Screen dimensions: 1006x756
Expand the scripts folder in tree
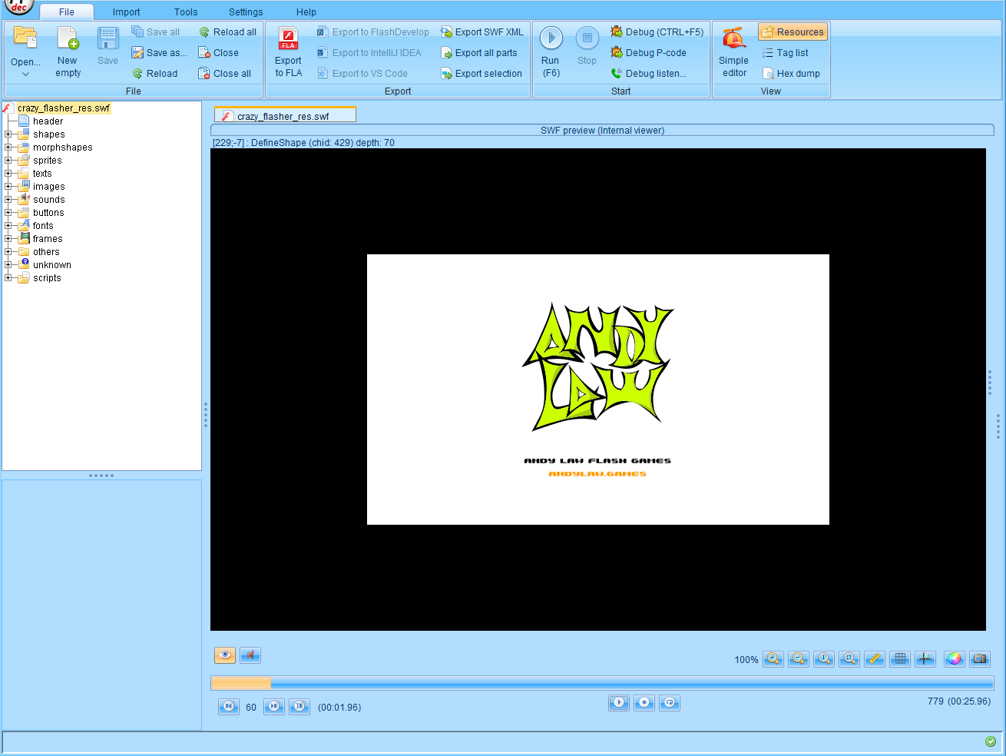tap(8, 278)
